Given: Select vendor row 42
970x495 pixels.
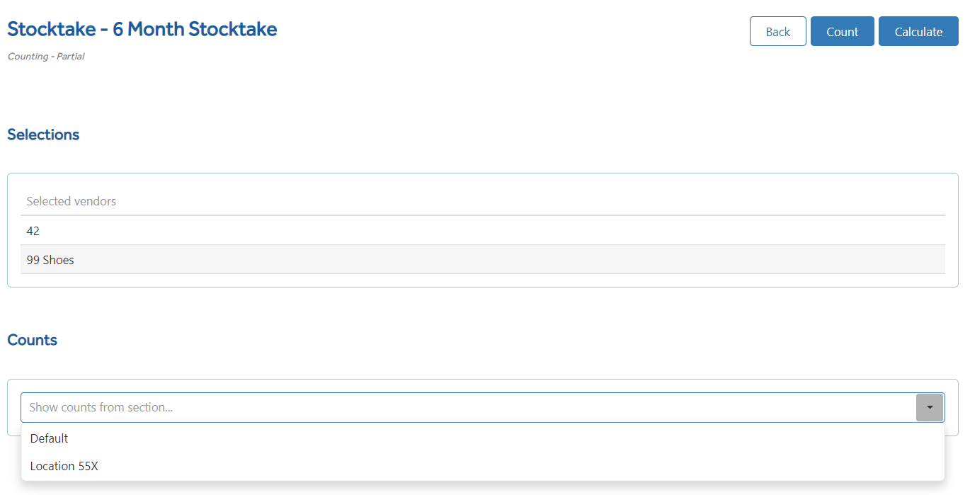Looking at the screenshot, I should [483, 231].
